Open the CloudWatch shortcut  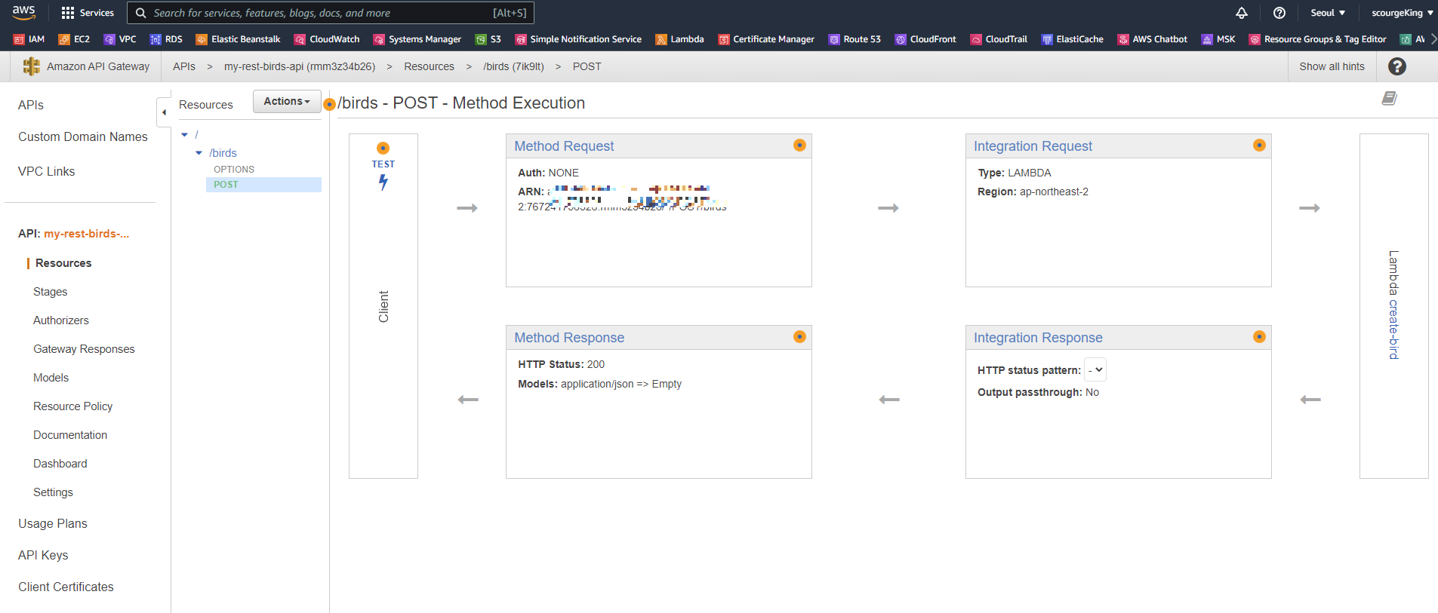(x=327, y=39)
